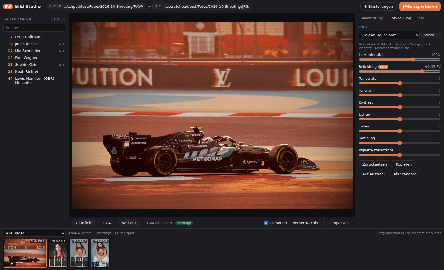Toggle Vorher/Nachher comparison view
The width and height of the screenshot is (444, 270).
307,223
